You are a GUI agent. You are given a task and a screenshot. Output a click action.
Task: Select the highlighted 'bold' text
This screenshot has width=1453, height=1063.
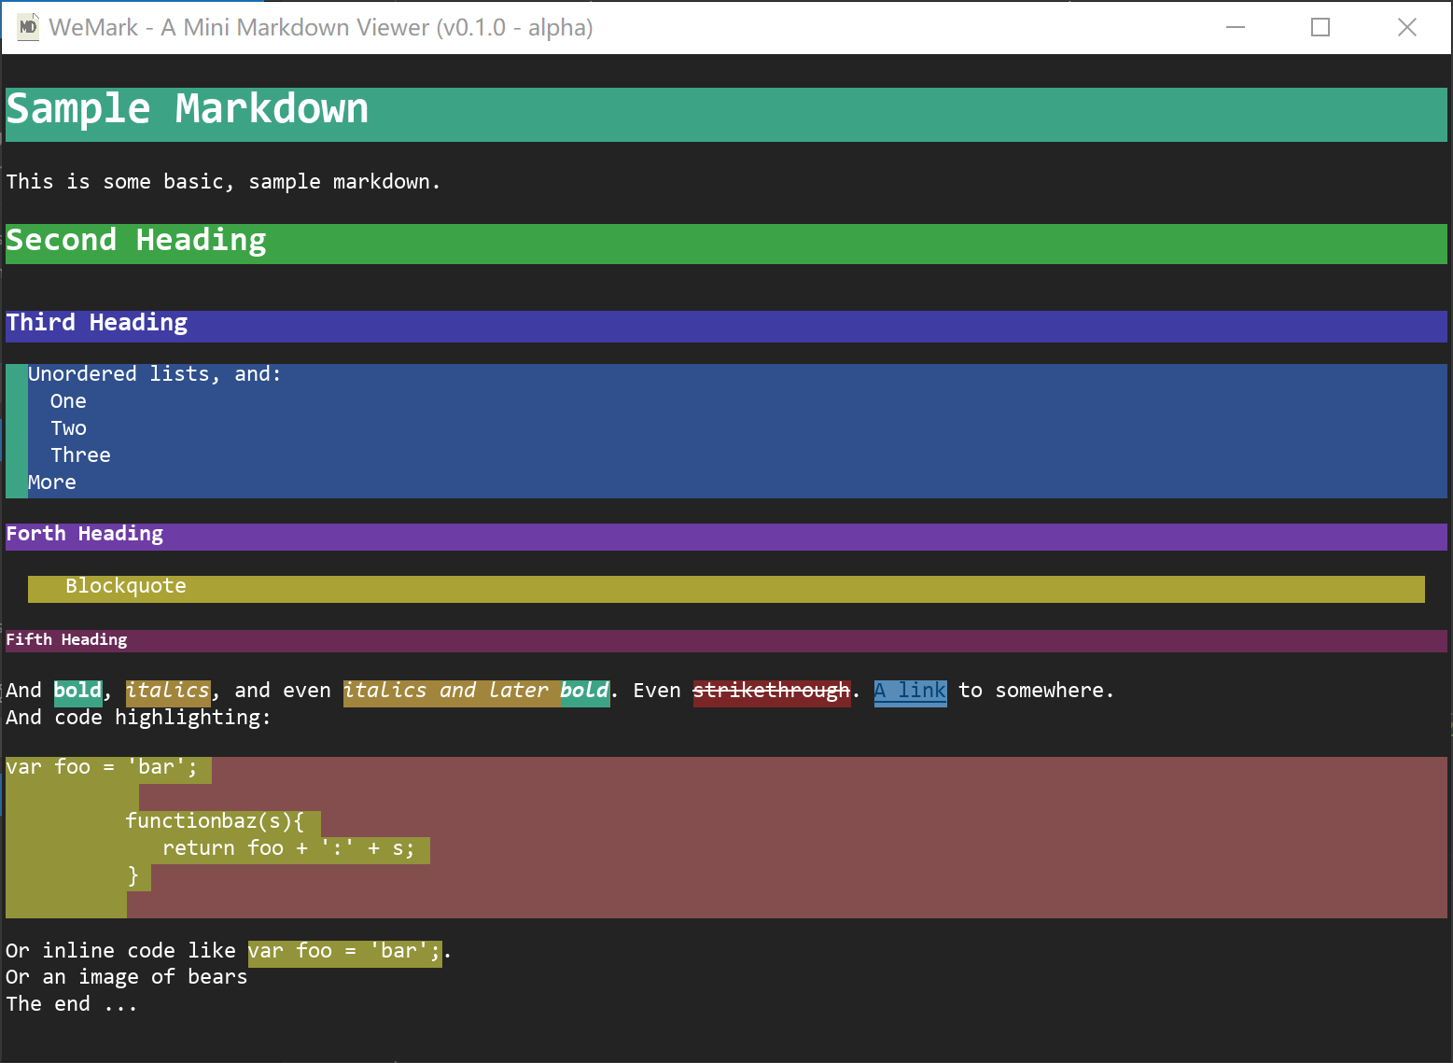point(77,691)
